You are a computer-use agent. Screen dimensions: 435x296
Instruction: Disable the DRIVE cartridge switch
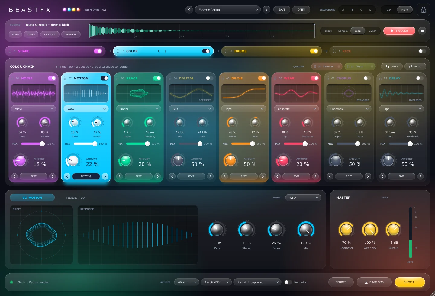(262, 78)
